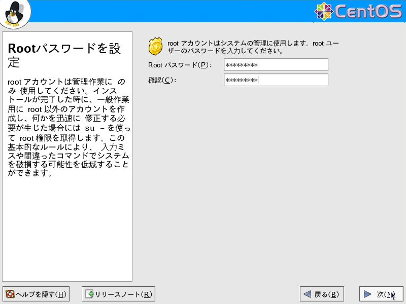The image size is (406, 304).
Task: Click the right arrow icon on 次
Action: tap(367, 294)
